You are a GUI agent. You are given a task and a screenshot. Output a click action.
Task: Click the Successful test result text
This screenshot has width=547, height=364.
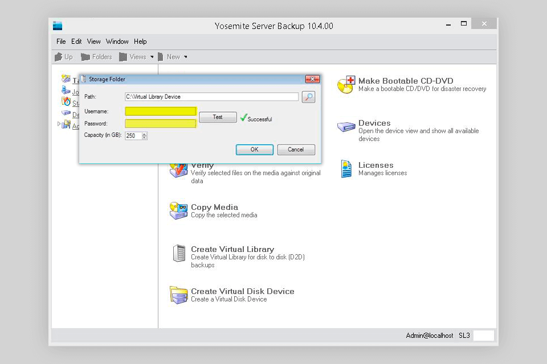(x=260, y=119)
